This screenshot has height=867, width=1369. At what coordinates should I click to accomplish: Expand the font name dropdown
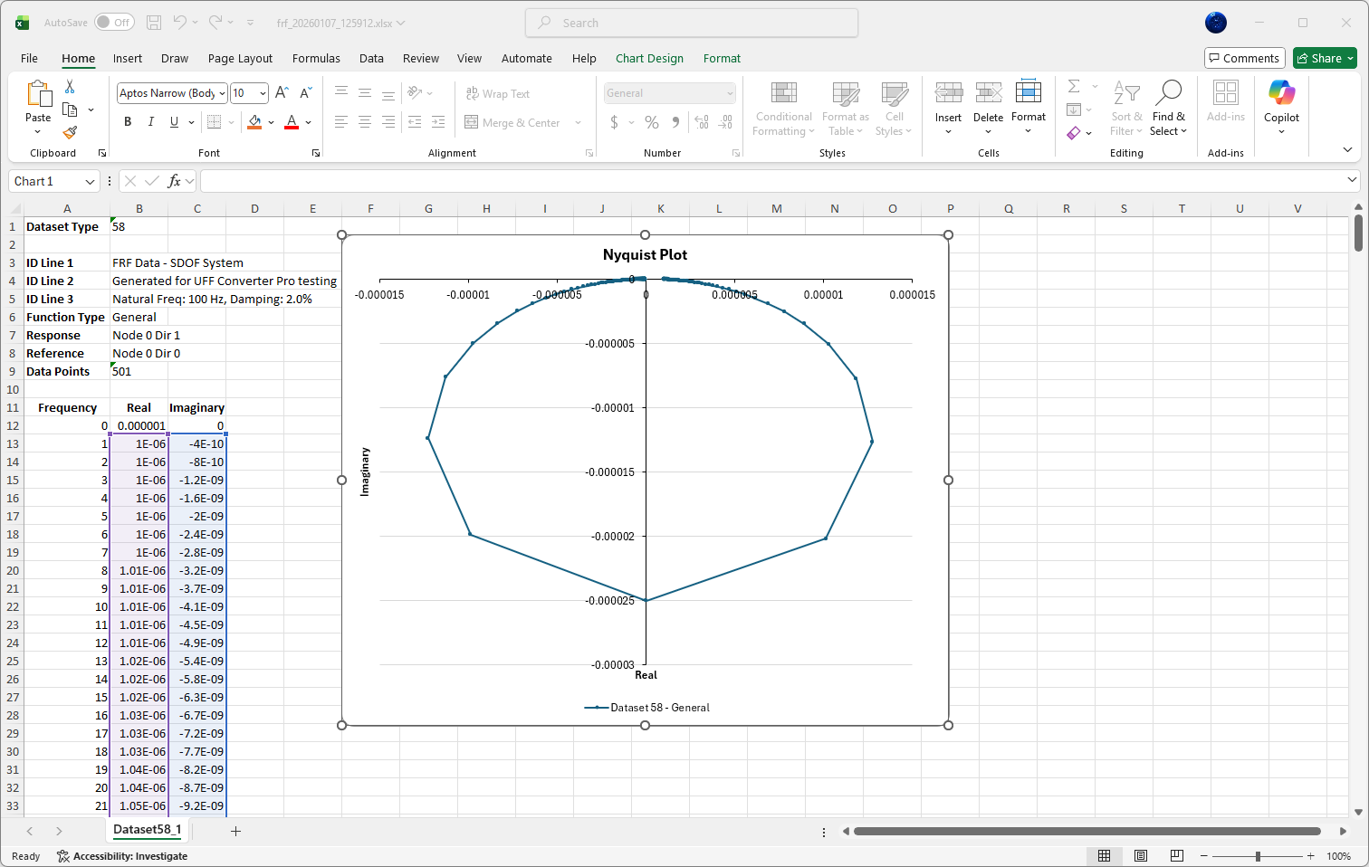coord(222,93)
